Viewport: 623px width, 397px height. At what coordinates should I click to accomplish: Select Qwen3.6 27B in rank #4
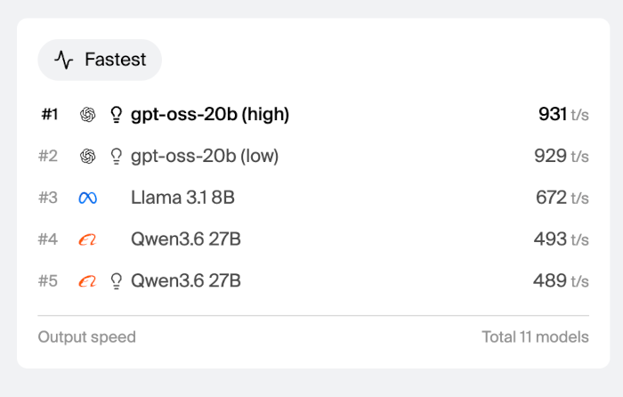(x=186, y=239)
